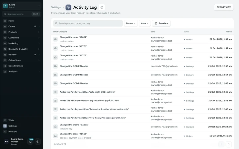Click the order icon for row #1702
The width and height of the screenshot is (239, 149).
point(55,58)
